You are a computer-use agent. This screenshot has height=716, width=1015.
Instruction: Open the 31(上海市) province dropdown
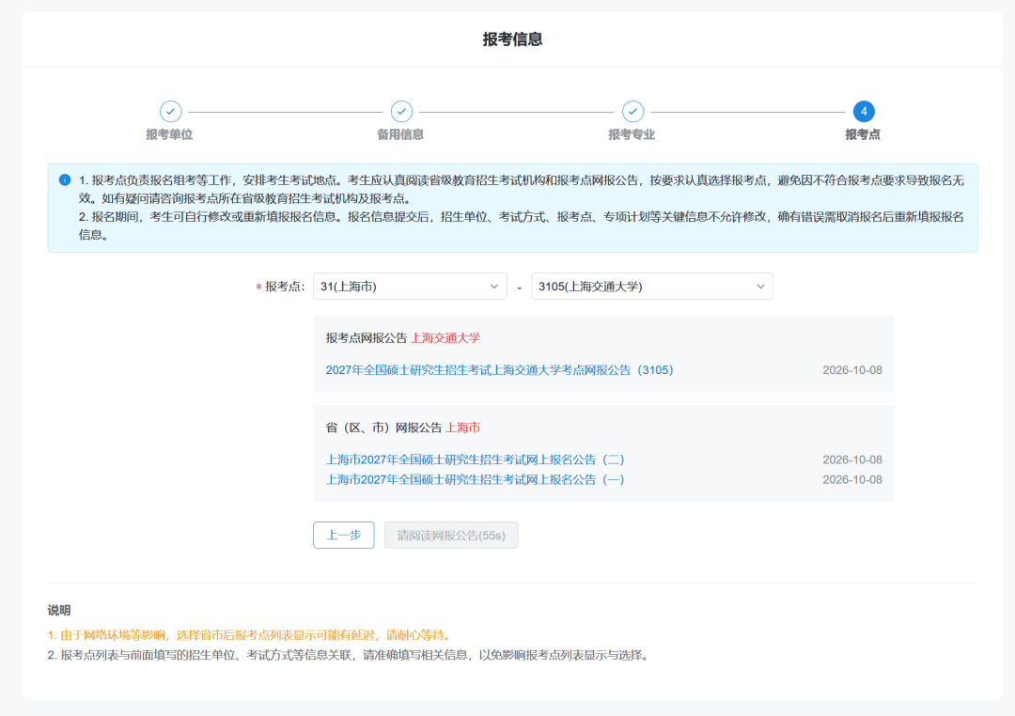click(410, 287)
